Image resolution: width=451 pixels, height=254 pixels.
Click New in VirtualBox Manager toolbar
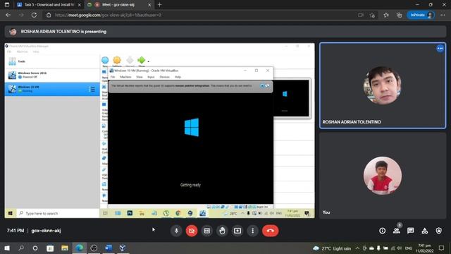pyautogui.click(x=105, y=61)
